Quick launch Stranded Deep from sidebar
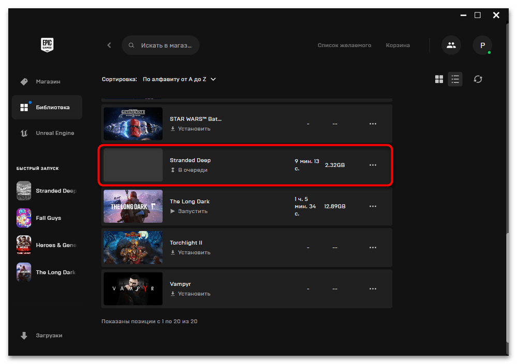517x364 pixels. (47, 191)
